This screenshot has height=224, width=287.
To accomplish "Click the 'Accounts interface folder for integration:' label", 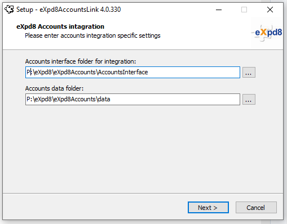I will 81,61.
